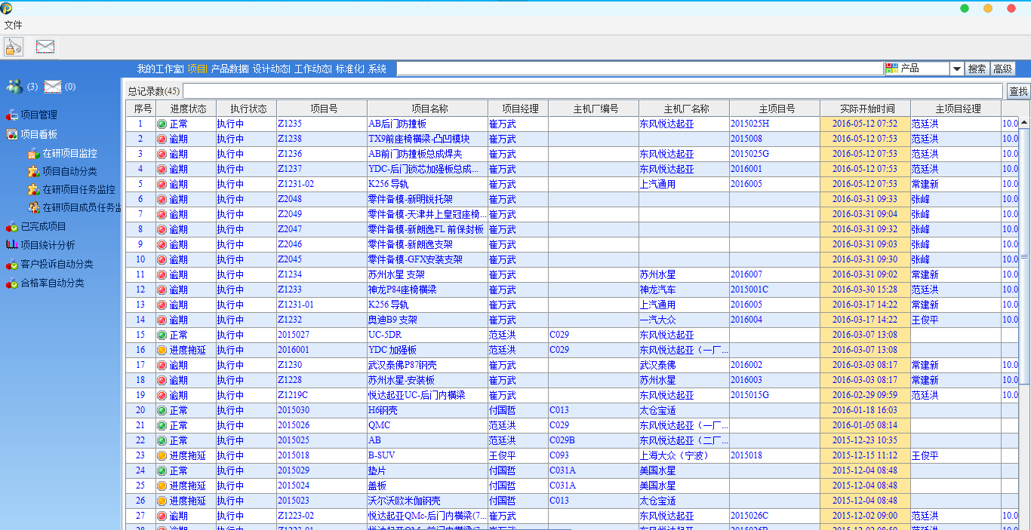Switch to the 产品数据 navigation tab
This screenshot has width=1031, height=530.
[229, 69]
